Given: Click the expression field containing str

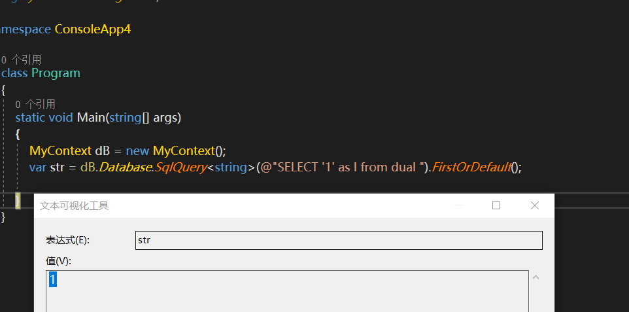Looking at the screenshot, I should pos(339,240).
